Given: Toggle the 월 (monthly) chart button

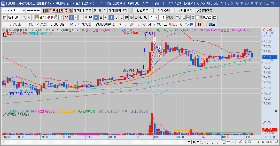Looking at the screenshot, I should point(86,17).
